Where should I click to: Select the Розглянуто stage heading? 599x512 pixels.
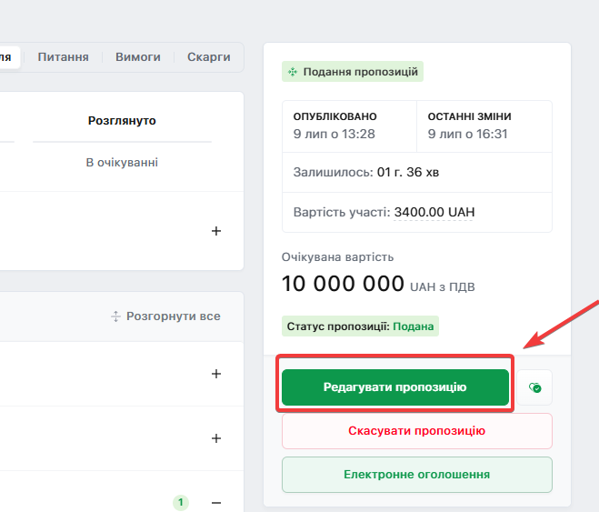click(x=122, y=120)
